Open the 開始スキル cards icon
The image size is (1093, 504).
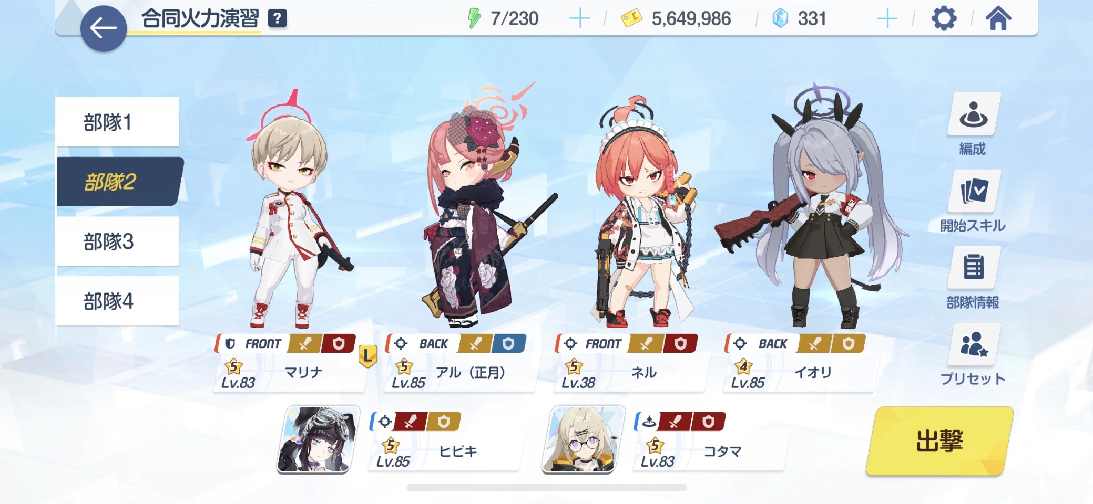(x=973, y=192)
